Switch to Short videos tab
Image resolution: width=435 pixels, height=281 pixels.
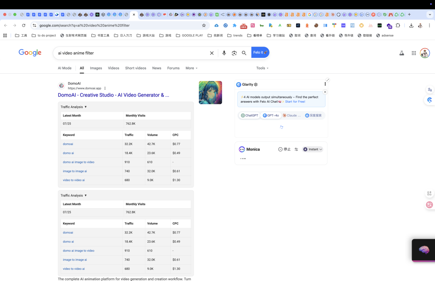click(x=136, y=68)
